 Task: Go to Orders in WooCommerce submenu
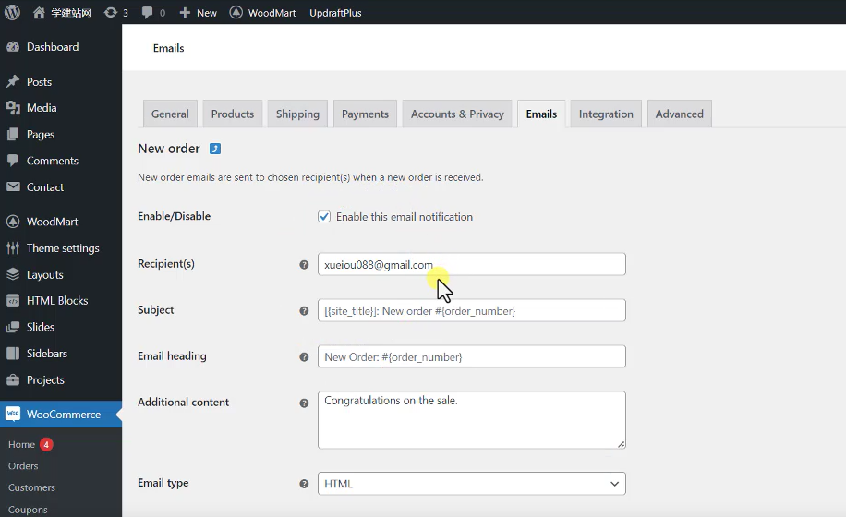[x=23, y=466]
